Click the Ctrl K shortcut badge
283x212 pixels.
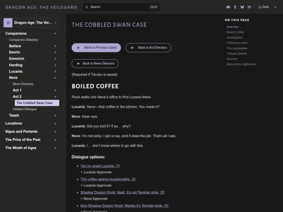(x=154, y=7)
